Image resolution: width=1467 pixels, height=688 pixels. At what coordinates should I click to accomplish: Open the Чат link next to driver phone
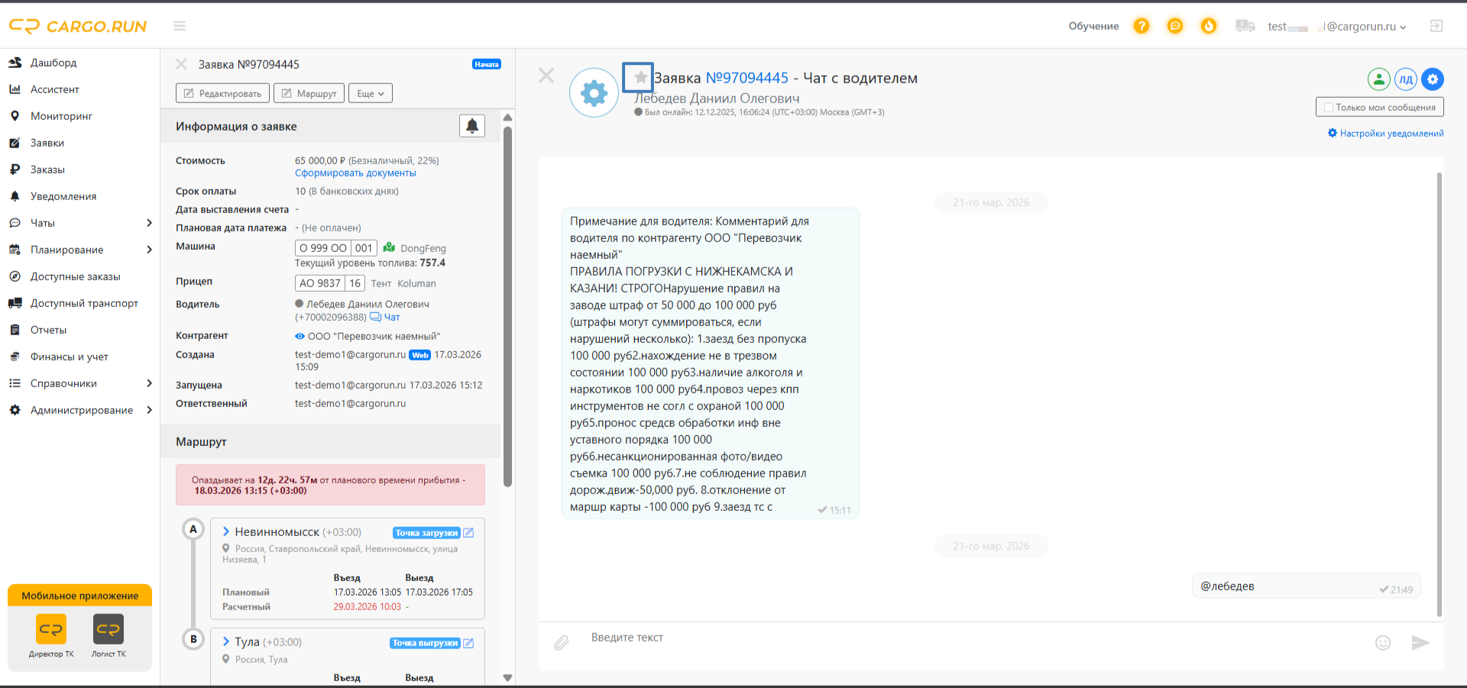pyautogui.click(x=385, y=317)
